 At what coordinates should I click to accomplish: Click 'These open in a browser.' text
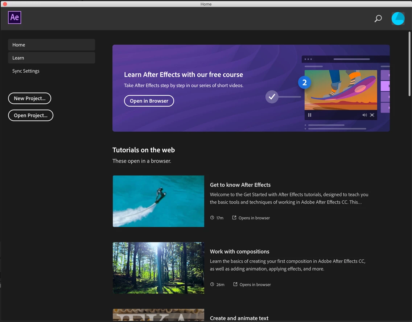pos(141,161)
